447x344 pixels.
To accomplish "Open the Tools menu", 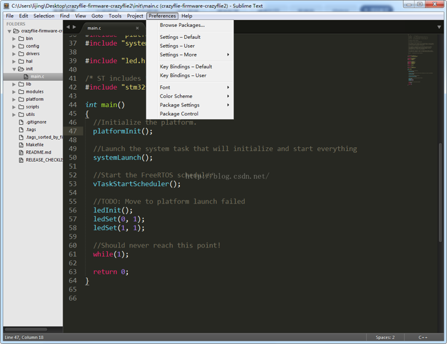I will 115,16.
